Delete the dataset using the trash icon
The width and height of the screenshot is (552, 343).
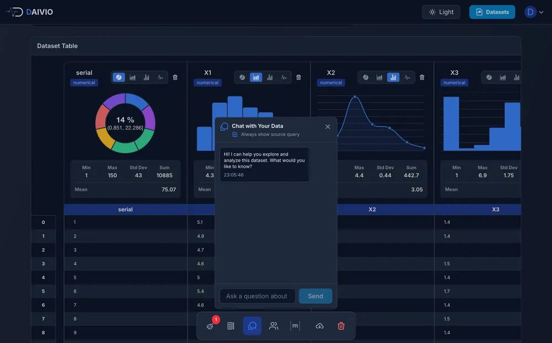pyautogui.click(x=341, y=325)
